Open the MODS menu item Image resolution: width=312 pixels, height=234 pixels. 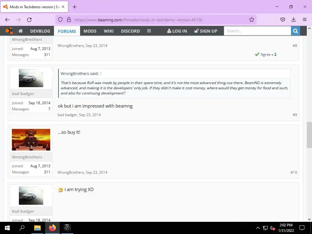[90, 31]
